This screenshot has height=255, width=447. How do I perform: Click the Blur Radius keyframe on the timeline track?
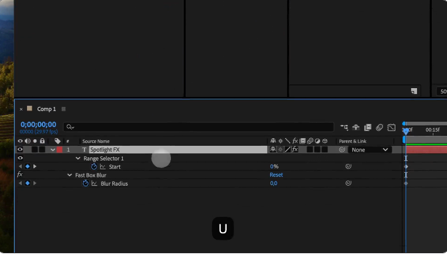[406, 183]
